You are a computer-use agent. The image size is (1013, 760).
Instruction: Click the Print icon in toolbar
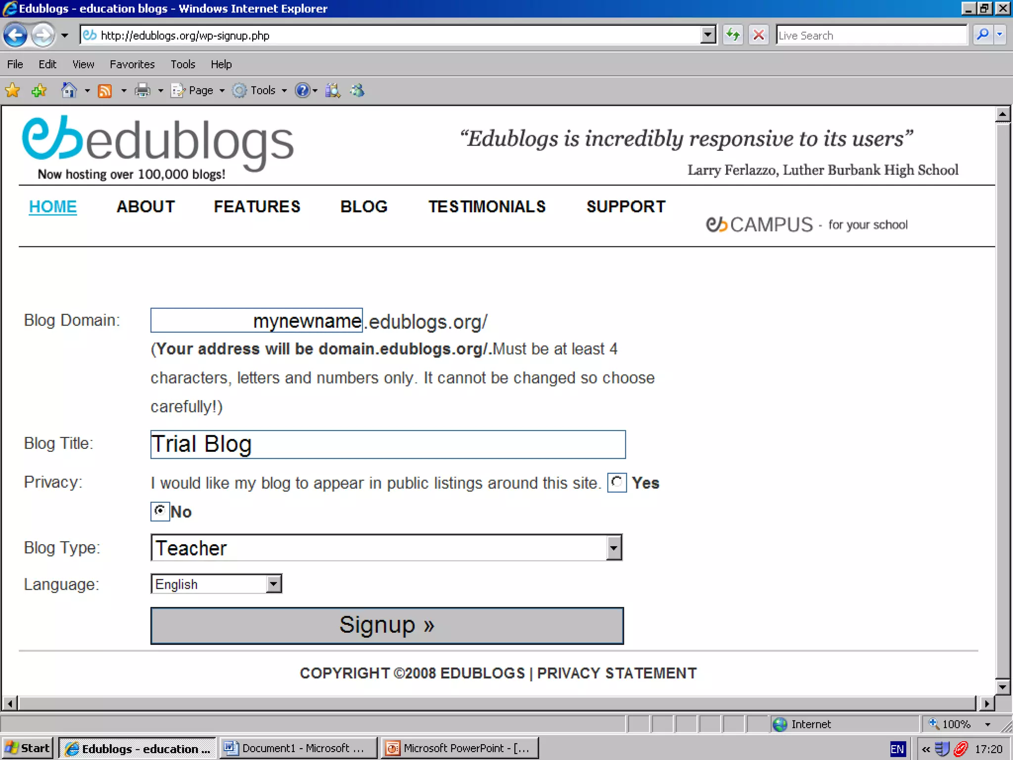[142, 91]
